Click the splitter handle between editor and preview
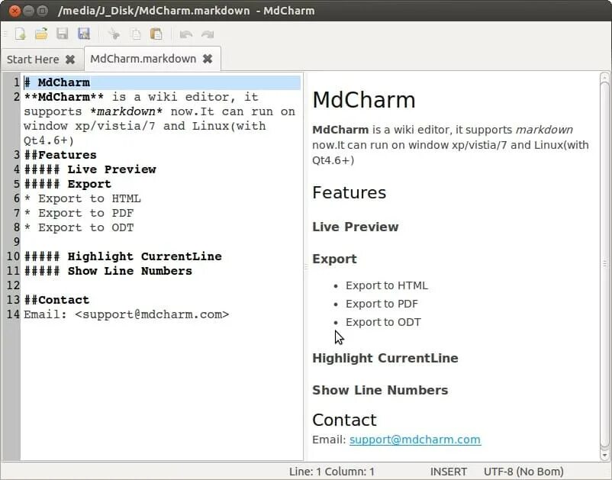Viewport: 612px width, 480px height. click(x=305, y=266)
